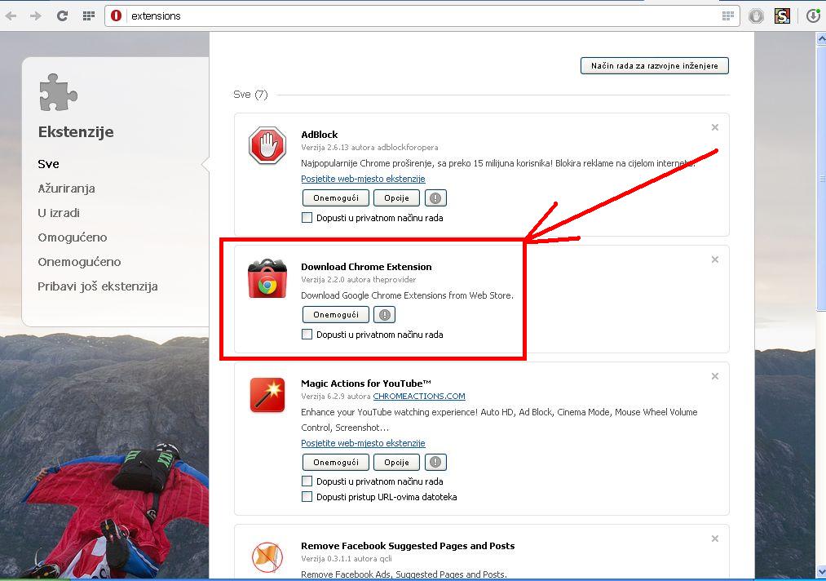Click the Sve (7) section header
Image resolution: width=826 pixels, height=581 pixels.
click(250, 95)
